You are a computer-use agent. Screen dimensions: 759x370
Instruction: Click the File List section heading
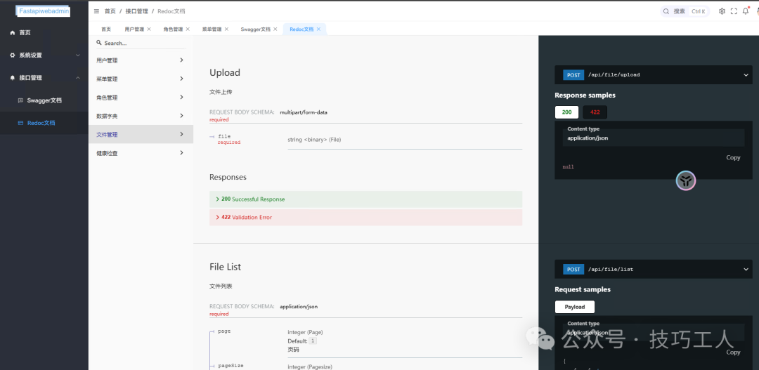click(x=225, y=267)
